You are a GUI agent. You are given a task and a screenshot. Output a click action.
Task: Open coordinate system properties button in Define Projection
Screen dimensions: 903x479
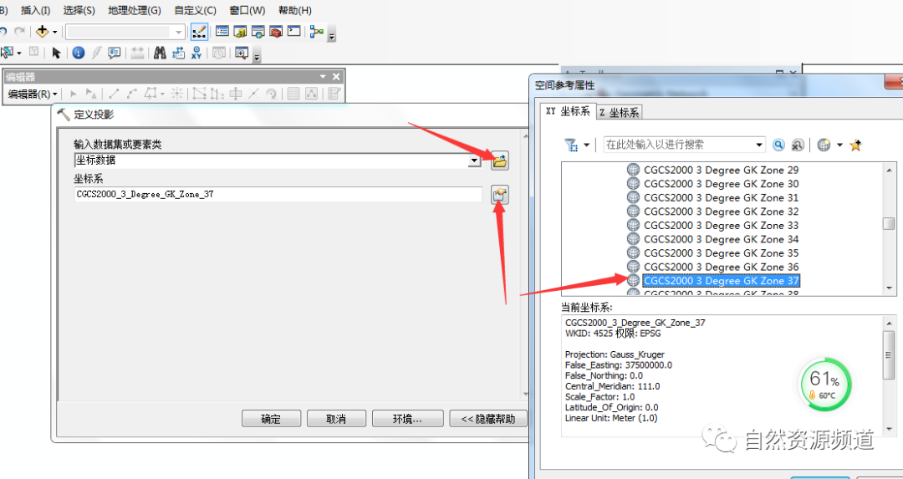click(x=500, y=195)
